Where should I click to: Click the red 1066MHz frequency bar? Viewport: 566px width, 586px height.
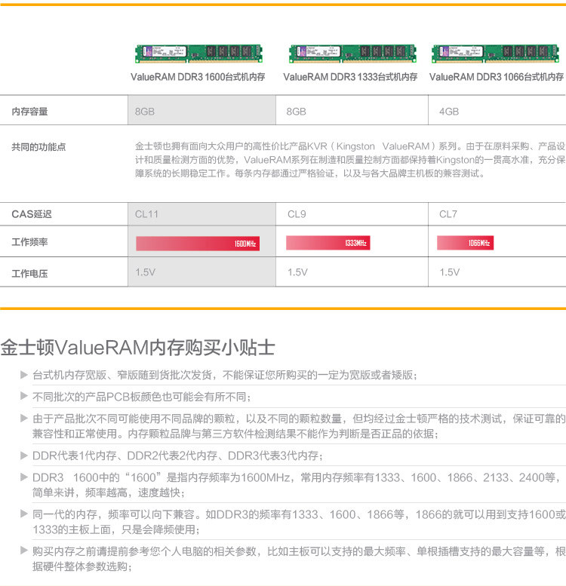coord(465,243)
